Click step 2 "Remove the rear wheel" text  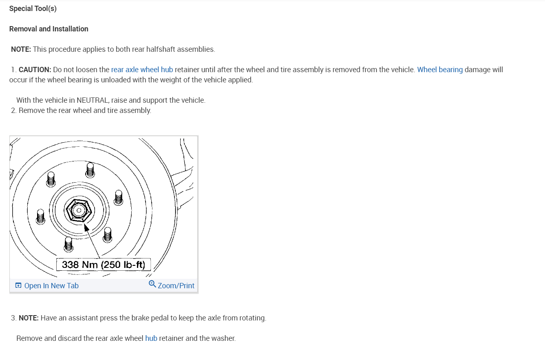click(85, 110)
